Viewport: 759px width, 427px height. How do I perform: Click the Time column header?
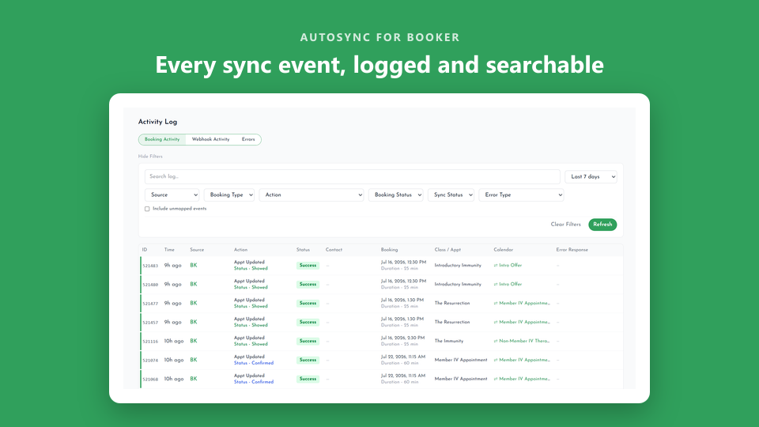point(169,250)
